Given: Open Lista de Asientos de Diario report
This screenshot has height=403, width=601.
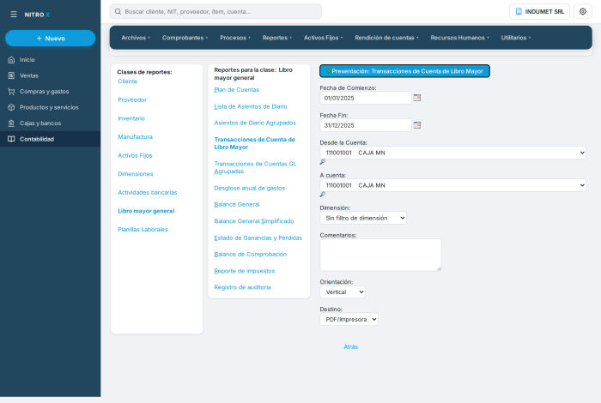Looking at the screenshot, I should (x=251, y=106).
